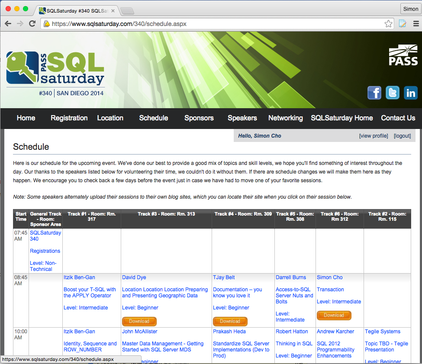The image size is (422, 364).
Task: Open Boost your T-SQL with APPLY Operator
Action: 90,293
